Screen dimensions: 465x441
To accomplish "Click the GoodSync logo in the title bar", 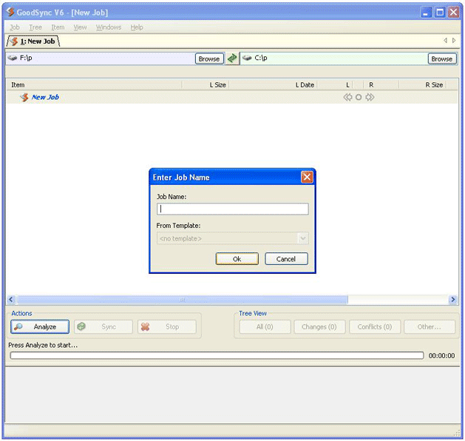I will (x=10, y=12).
